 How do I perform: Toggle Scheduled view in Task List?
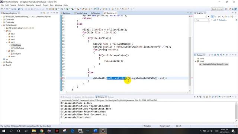[215, 16]
